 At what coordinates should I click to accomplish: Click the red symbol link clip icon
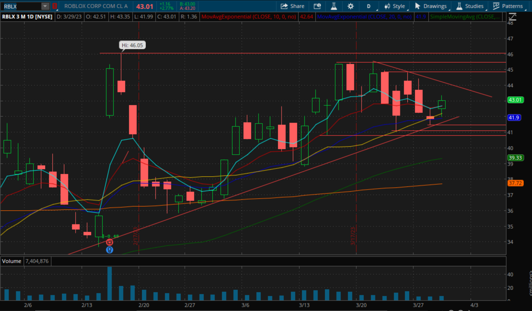click(x=55, y=6)
